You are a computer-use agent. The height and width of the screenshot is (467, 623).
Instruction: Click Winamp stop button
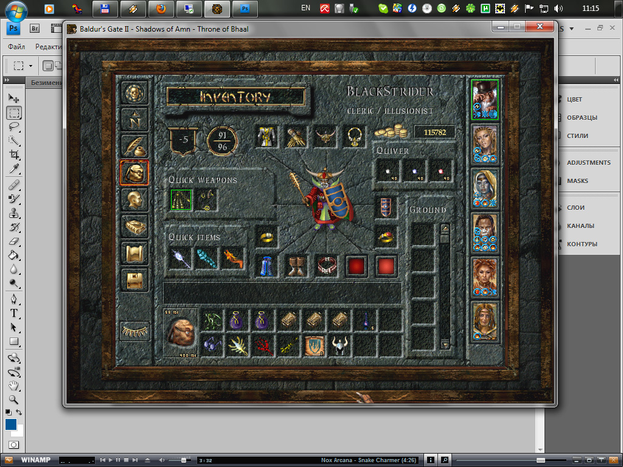point(126,460)
